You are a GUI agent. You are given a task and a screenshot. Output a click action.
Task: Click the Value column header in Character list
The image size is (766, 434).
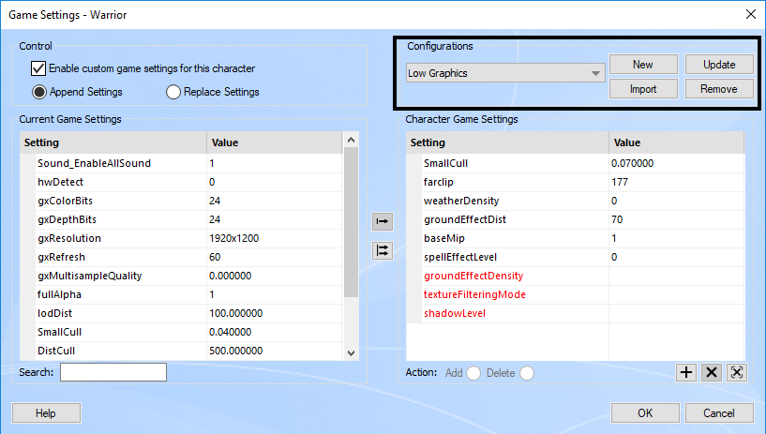(x=675, y=142)
